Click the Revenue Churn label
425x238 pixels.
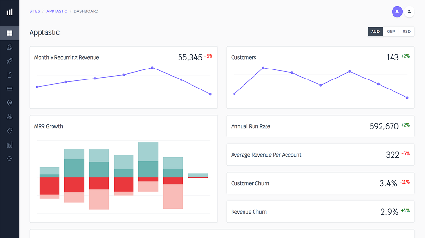pyautogui.click(x=249, y=212)
